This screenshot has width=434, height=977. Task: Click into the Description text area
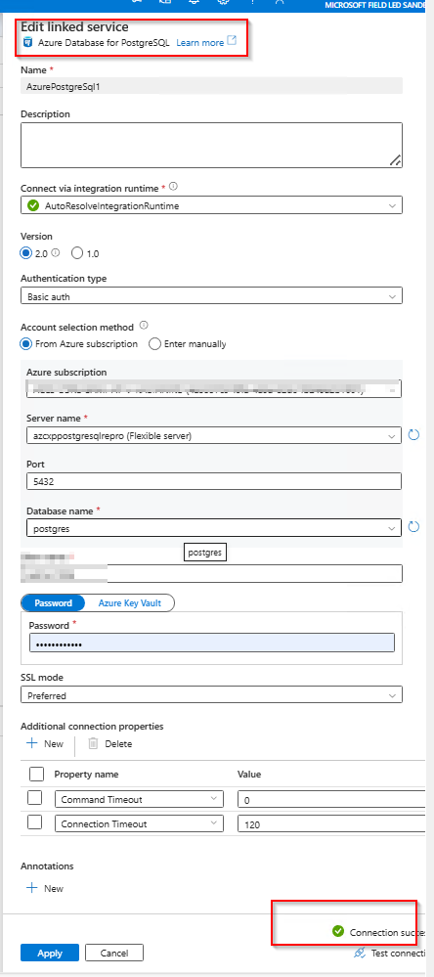click(x=211, y=145)
